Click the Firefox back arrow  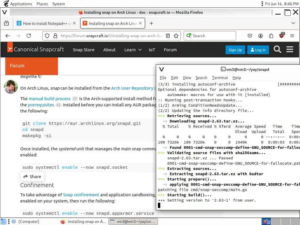[8, 36]
